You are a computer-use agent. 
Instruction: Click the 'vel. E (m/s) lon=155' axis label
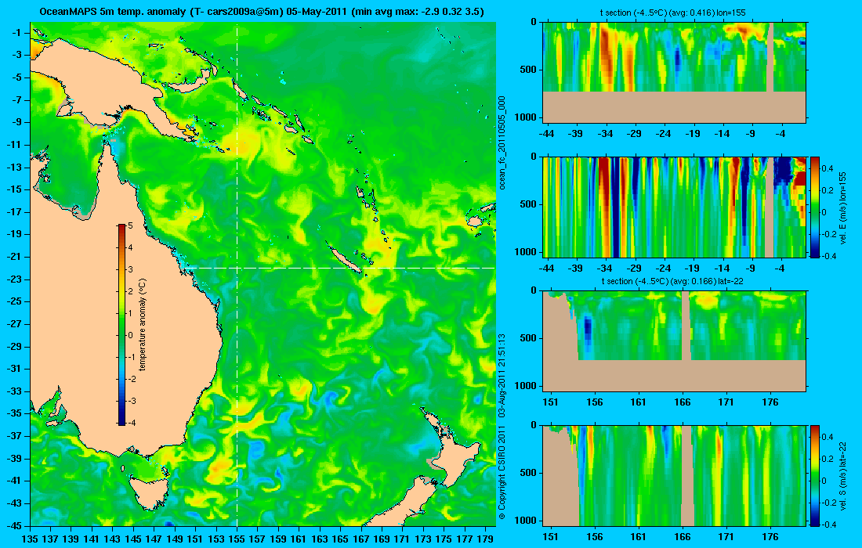coord(843,207)
